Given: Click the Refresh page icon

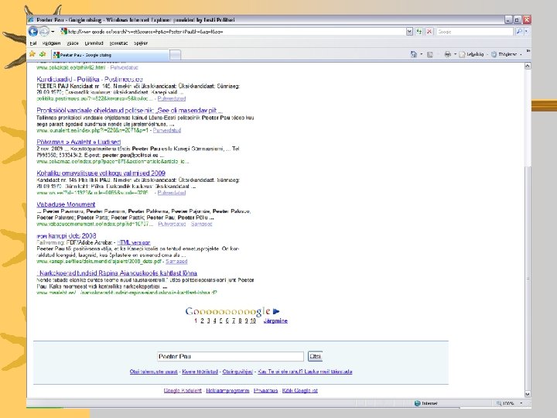Looking at the screenshot, I should click(419, 32).
